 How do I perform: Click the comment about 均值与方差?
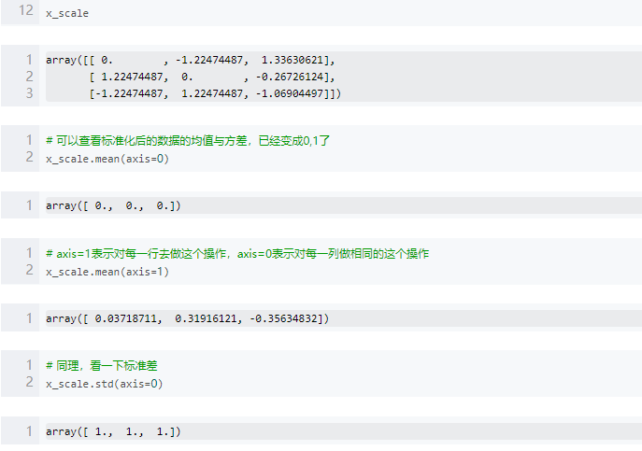(x=188, y=141)
